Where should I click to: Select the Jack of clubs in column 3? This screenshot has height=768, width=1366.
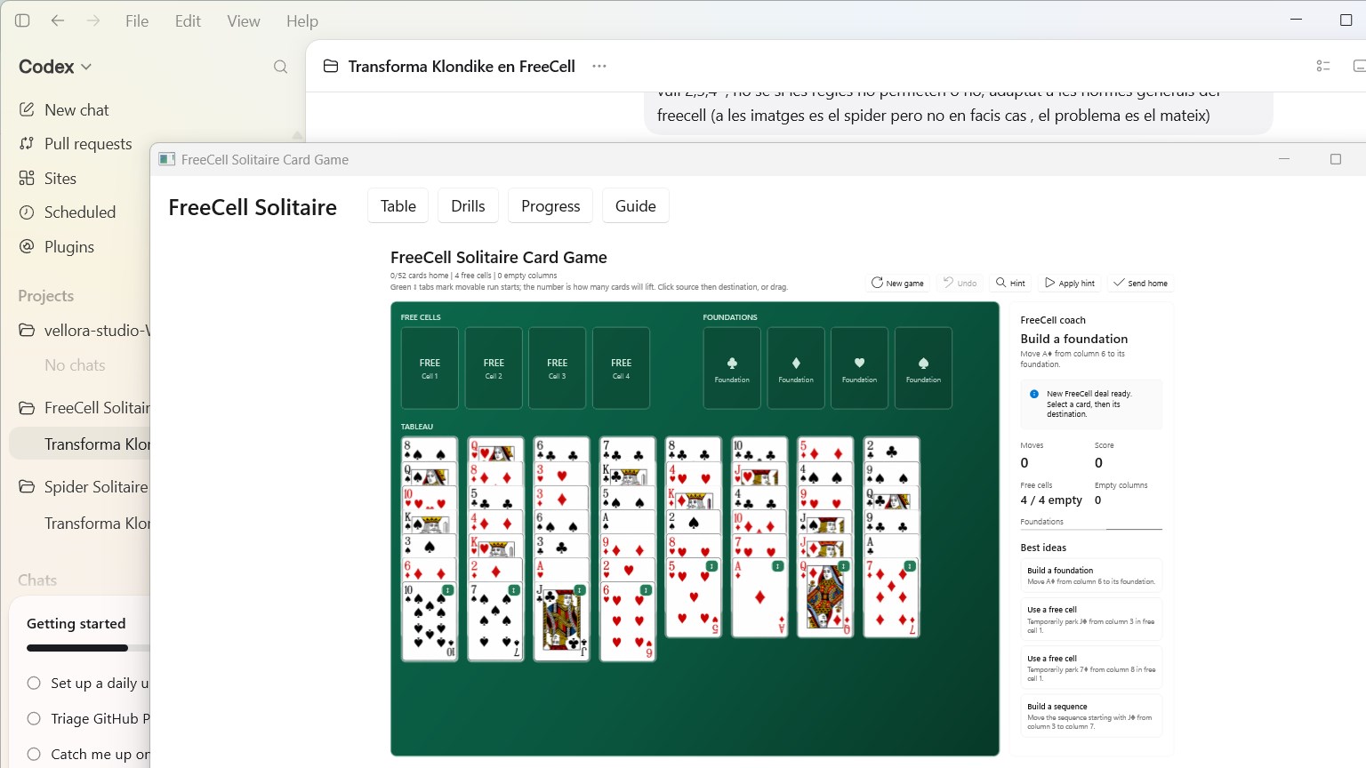click(561, 621)
